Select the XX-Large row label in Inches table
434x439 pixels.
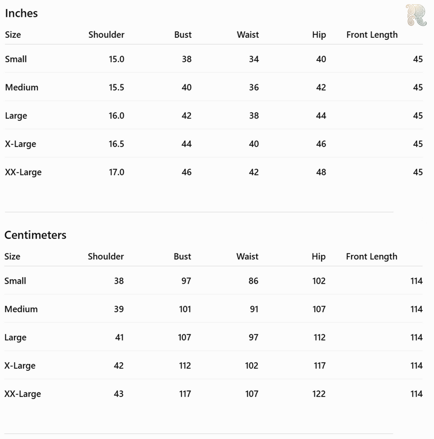(x=23, y=172)
